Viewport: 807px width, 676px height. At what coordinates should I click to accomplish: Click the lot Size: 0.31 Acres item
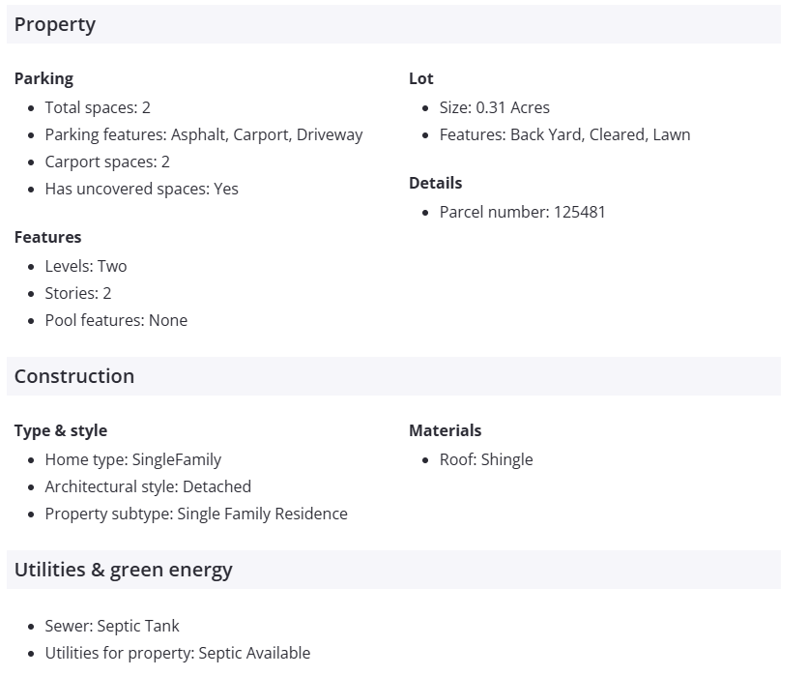click(x=494, y=107)
